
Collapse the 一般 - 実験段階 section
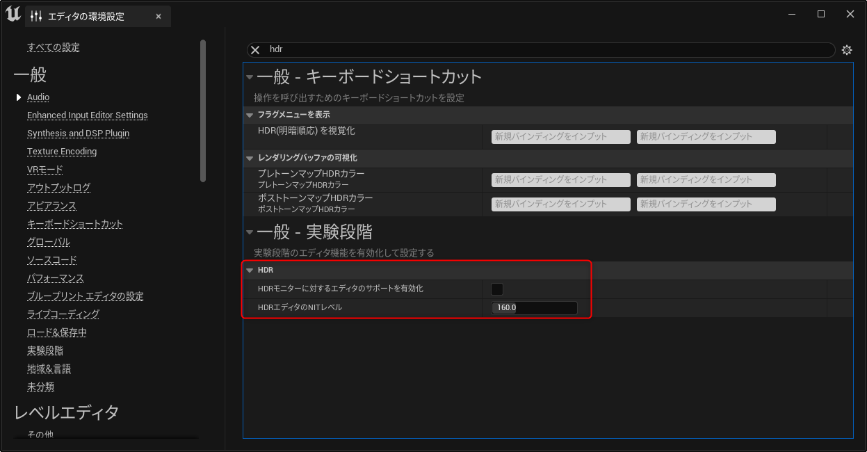(249, 232)
